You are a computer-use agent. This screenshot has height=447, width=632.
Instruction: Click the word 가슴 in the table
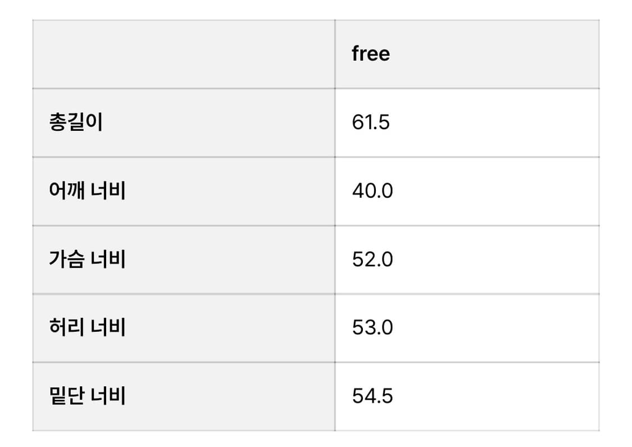coord(67,259)
